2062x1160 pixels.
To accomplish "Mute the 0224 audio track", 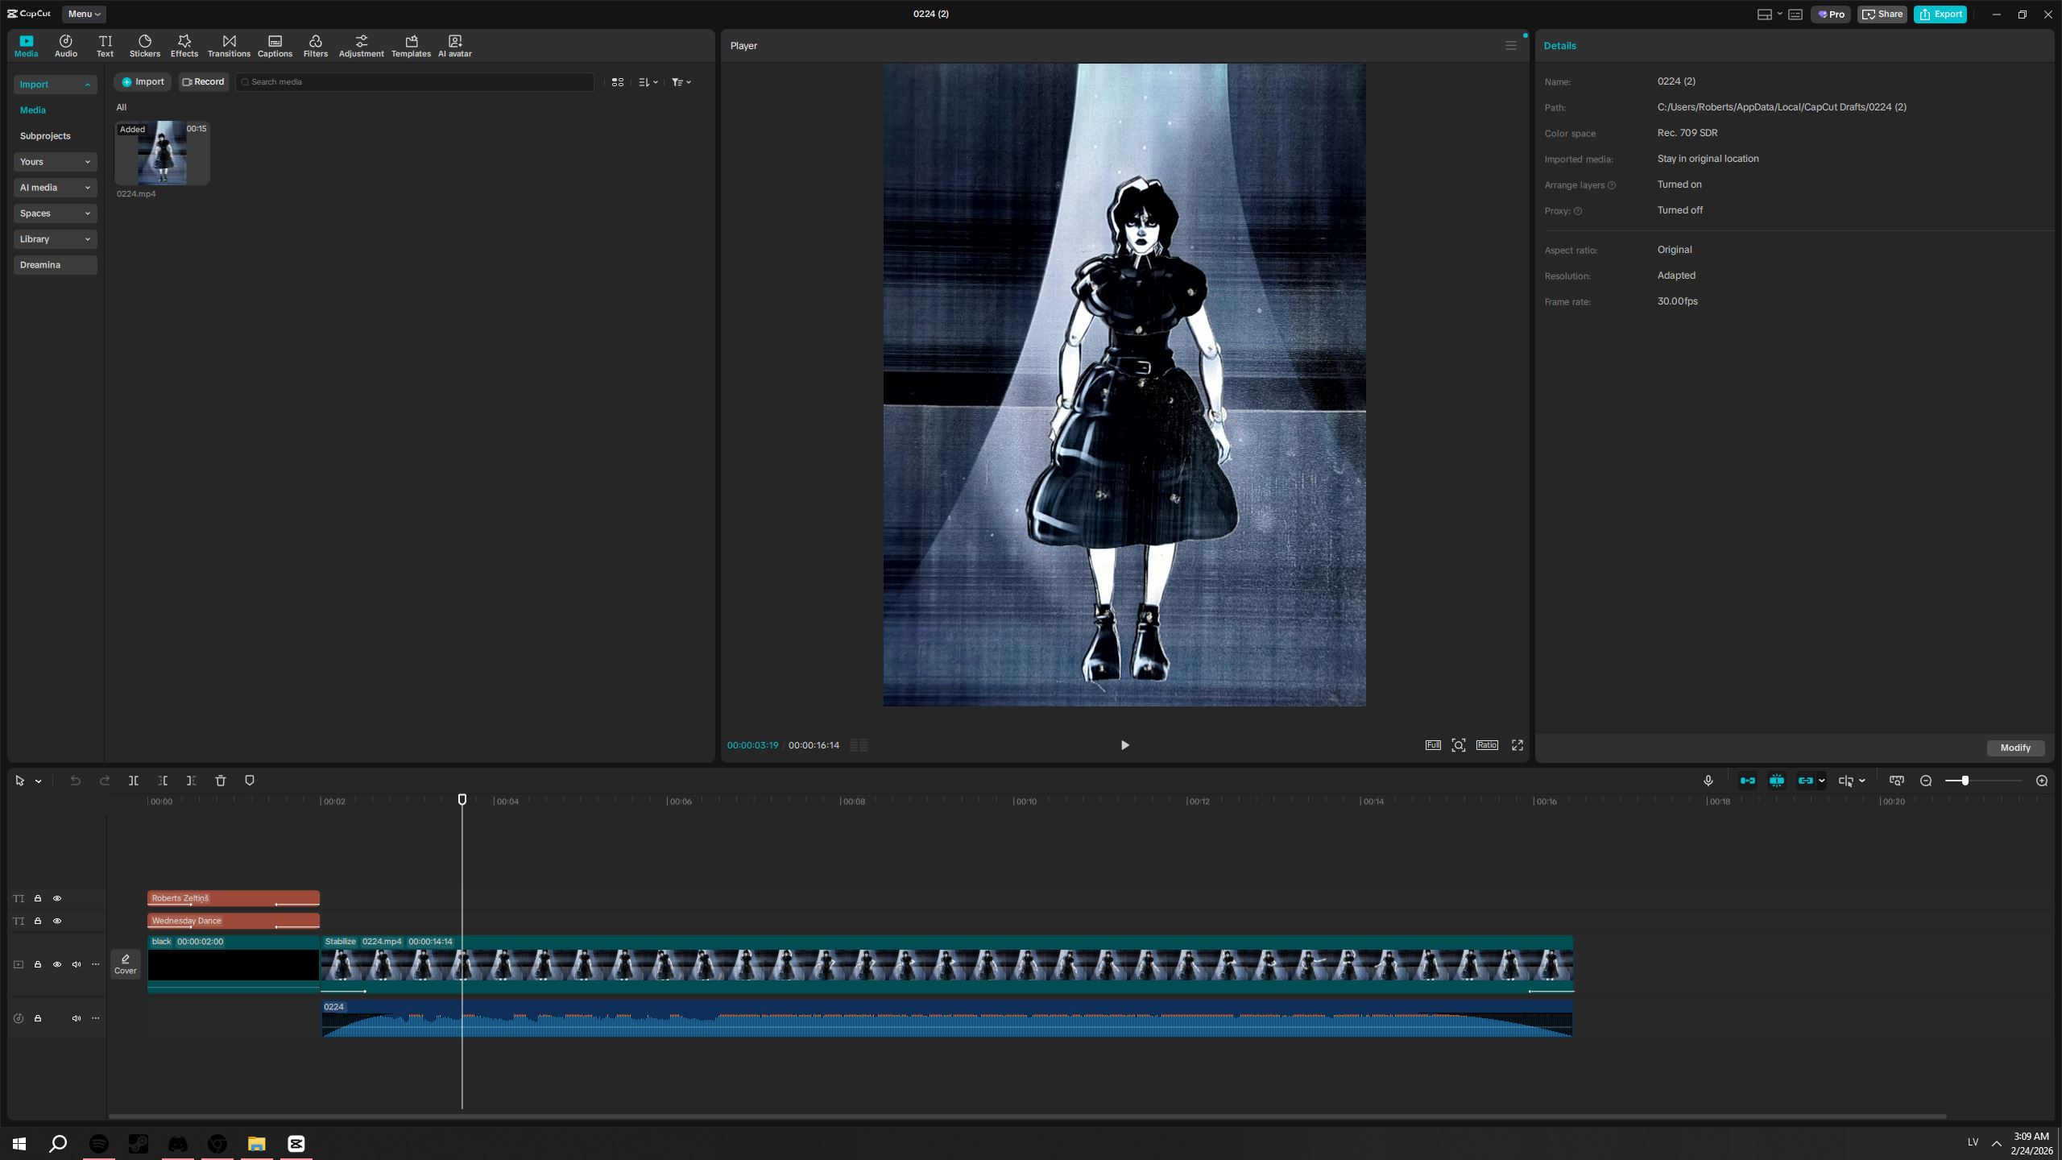I will (77, 1018).
